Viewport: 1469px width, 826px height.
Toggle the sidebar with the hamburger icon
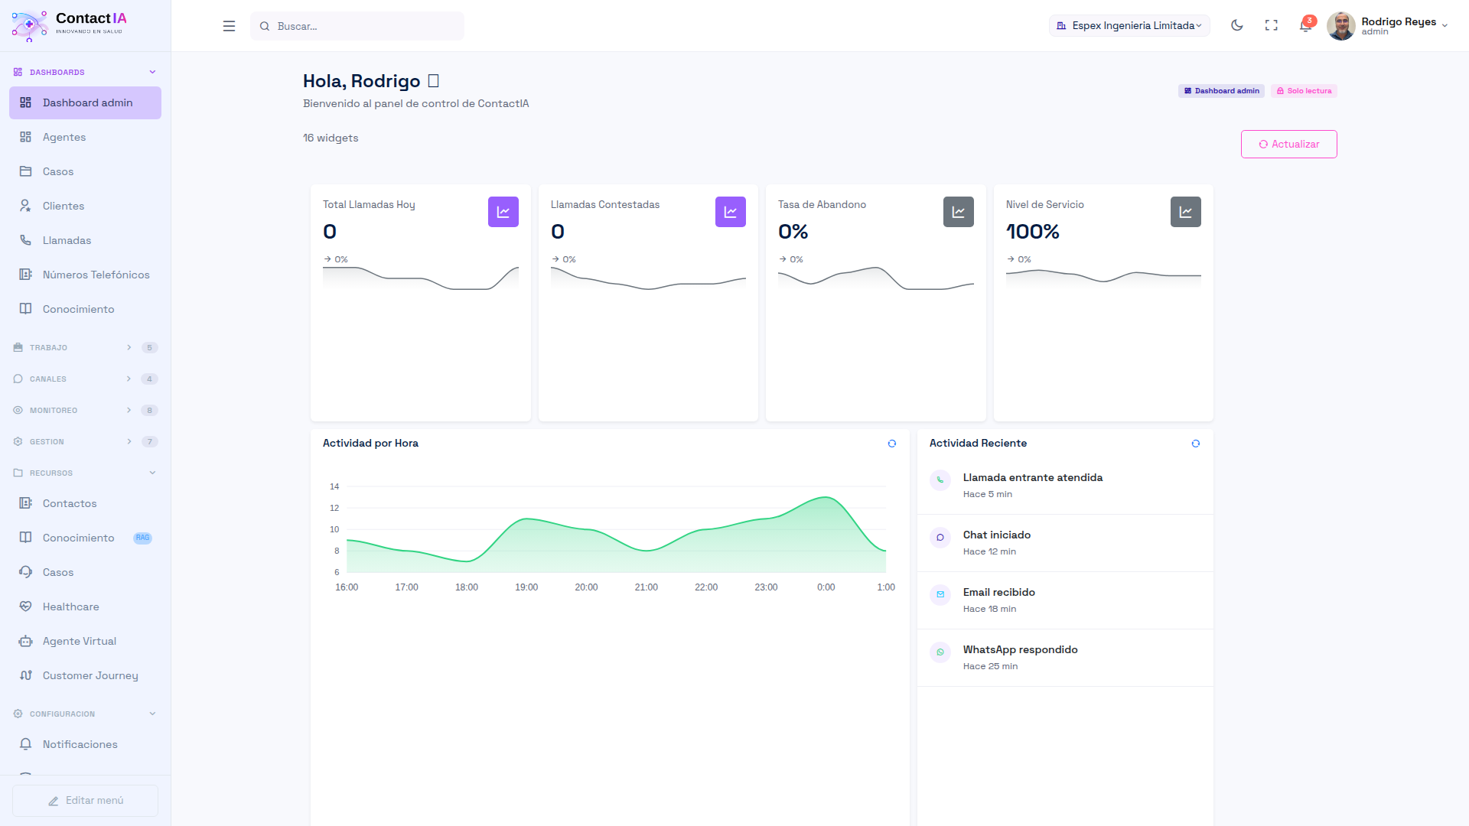(229, 25)
